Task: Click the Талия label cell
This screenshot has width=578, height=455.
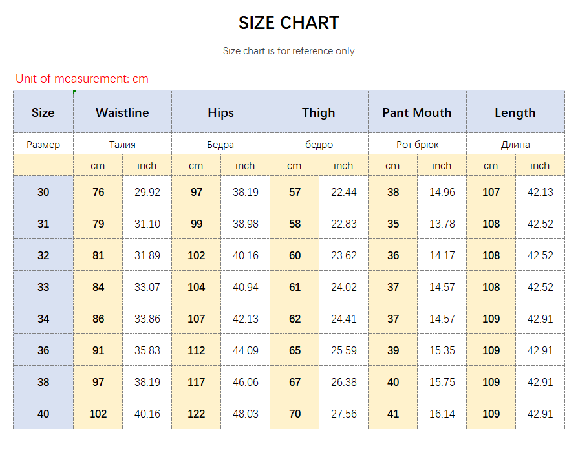Action: (122, 145)
